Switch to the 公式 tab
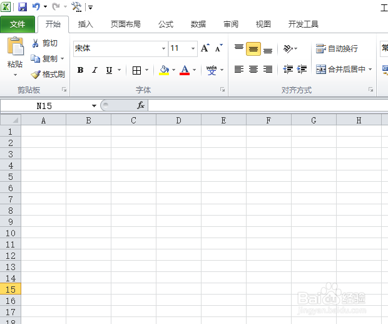Image resolution: width=388 pixels, height=324 pixels. 166,24
